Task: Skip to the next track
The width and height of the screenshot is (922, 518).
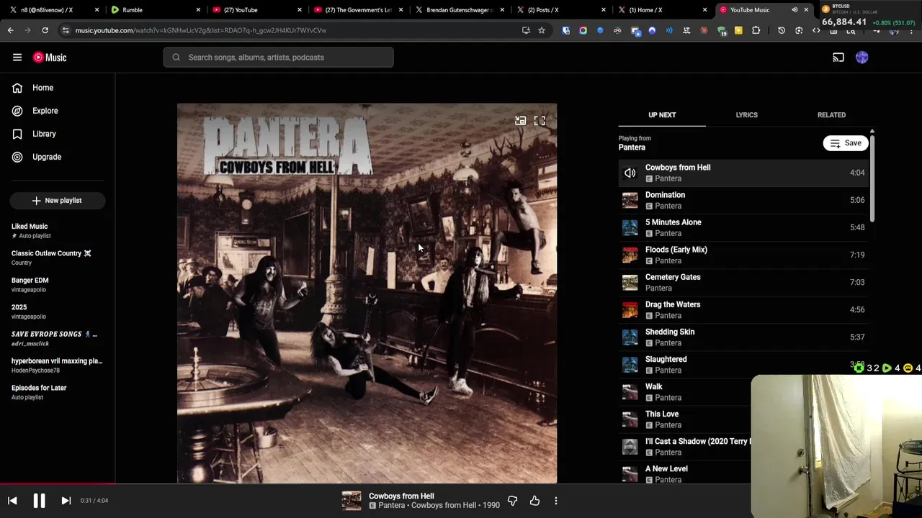Action: click(x=66, y=501)
